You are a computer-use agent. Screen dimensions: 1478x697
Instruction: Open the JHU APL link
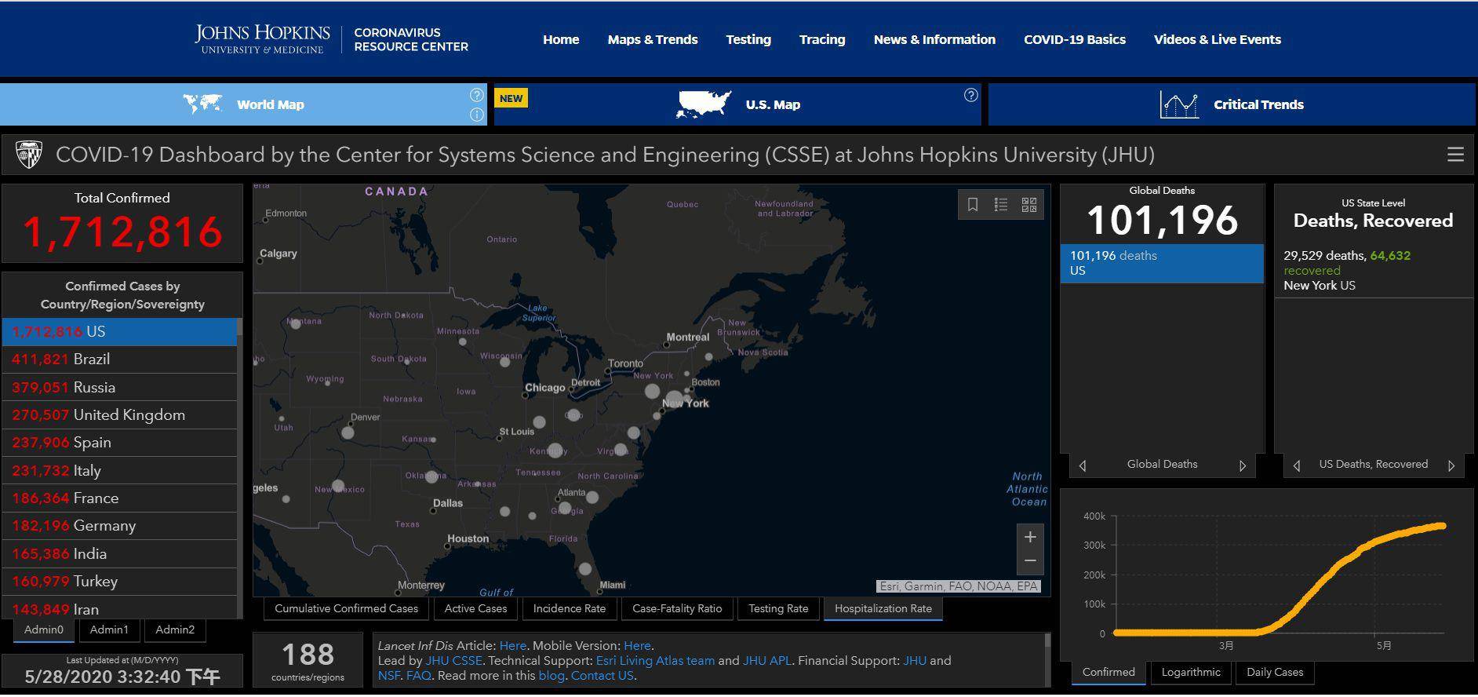767,661
